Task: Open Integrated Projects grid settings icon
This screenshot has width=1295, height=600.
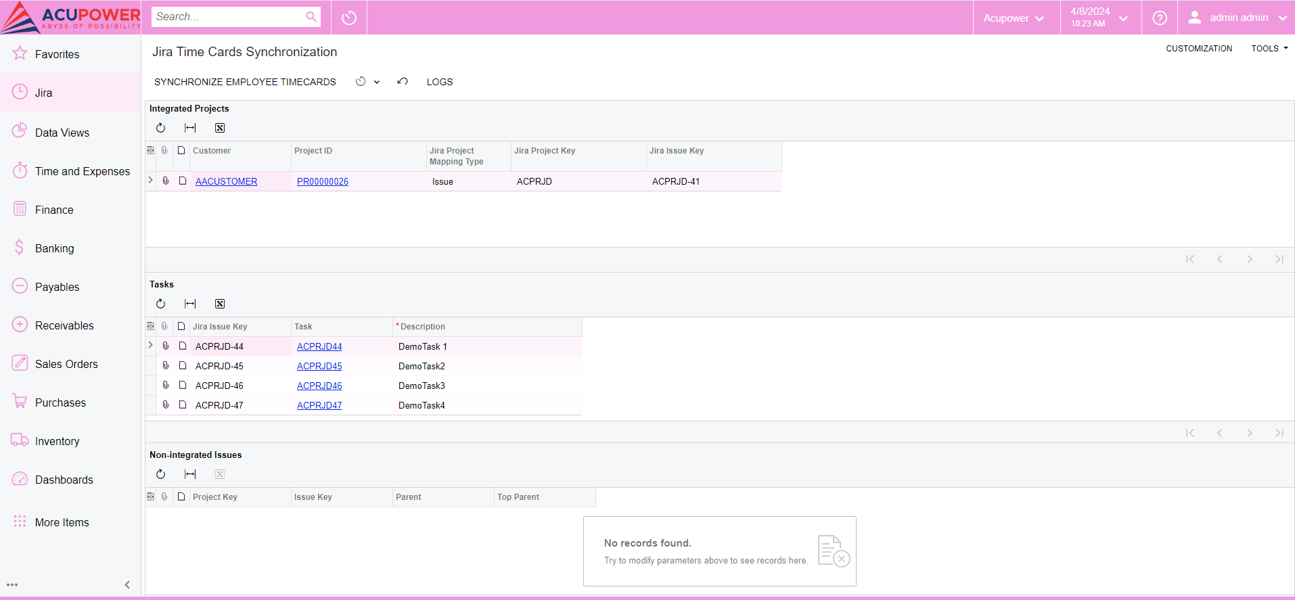Action: point(150,150)
